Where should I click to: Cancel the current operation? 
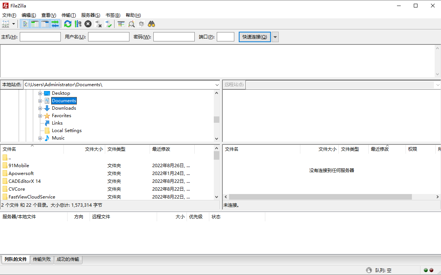coord(88,24)
